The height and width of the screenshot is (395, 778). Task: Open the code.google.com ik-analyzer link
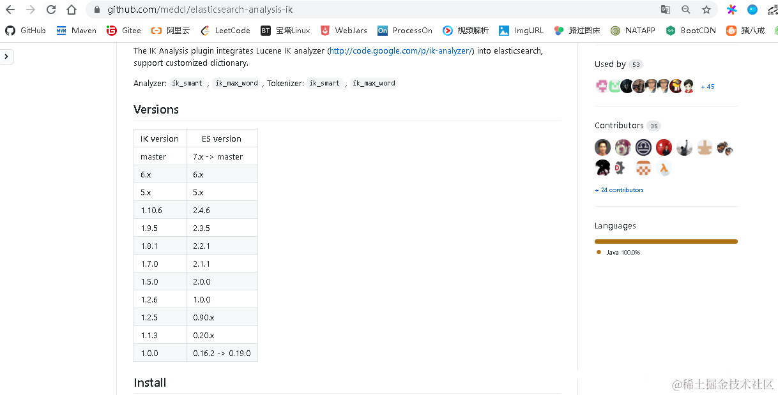(400, 50)
